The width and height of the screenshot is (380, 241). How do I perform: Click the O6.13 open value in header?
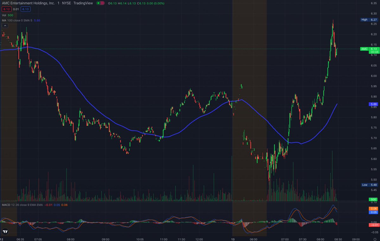(x=112, y=3)
